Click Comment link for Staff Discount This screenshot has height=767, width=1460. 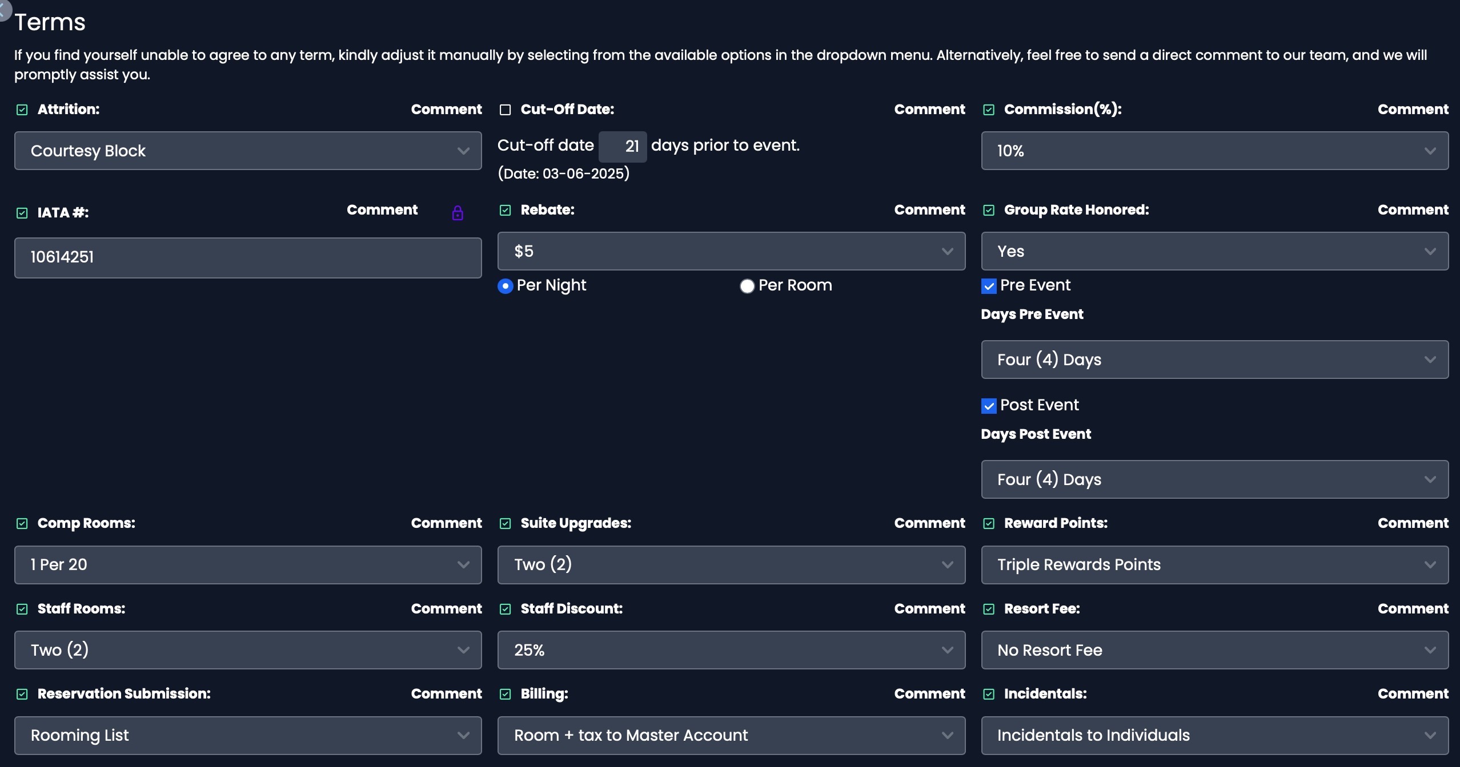click(x=929, y=609)
